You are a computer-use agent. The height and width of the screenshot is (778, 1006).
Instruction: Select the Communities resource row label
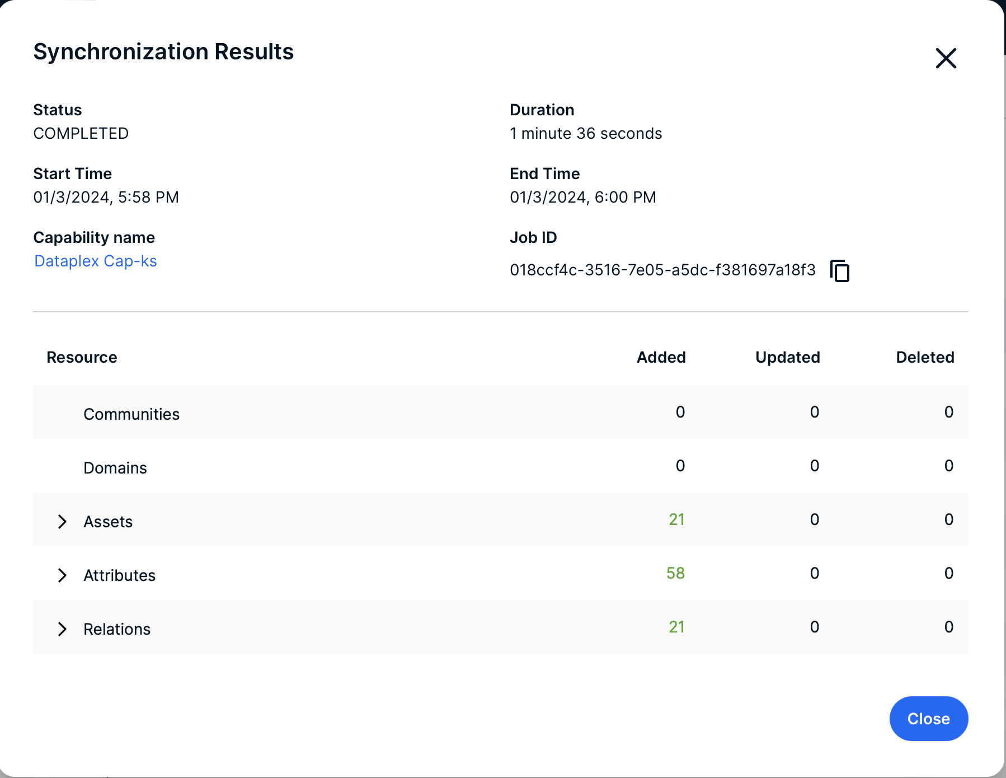131,414
